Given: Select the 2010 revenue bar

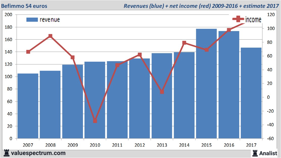Looking at the screenshot, I should pyautogui.click(x=95, y=100).
